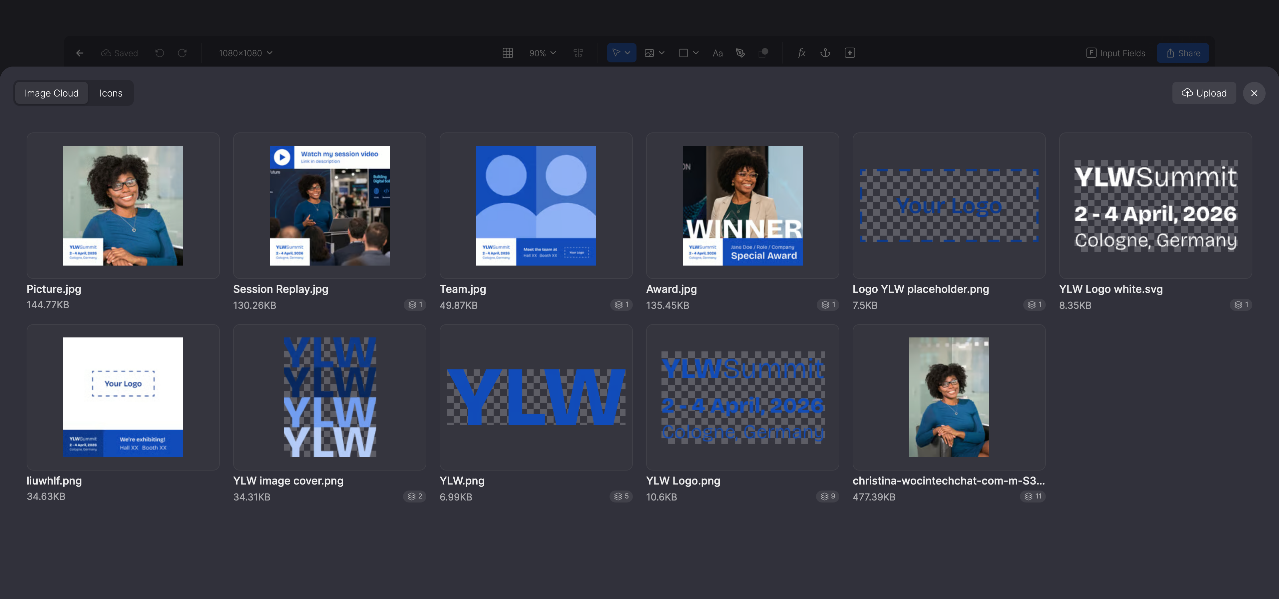The width and height of the screenshot is (1279, 599).
Task: Select the Picture.jpg thumbnail
Action: (123, 205)
